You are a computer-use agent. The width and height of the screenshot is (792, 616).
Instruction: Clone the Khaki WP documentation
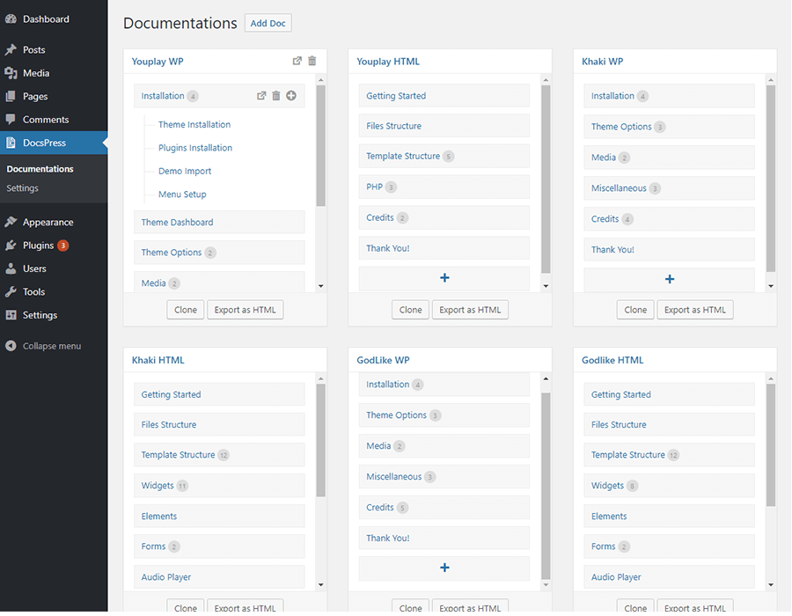(x=635, y=310)
